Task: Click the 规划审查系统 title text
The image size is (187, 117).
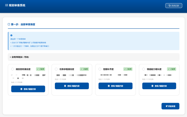Action: click(x=17, y=5)
